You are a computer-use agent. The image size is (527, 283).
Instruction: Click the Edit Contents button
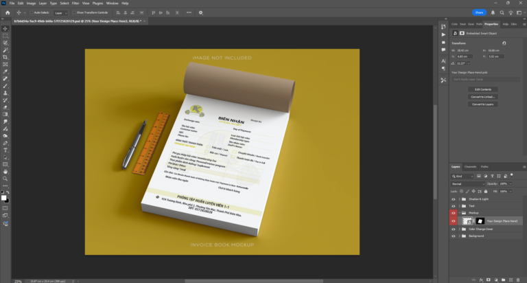[483, 89]
